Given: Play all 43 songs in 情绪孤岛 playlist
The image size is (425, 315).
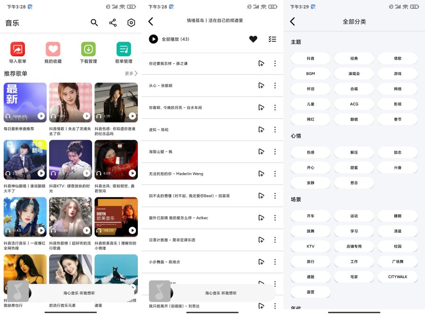Looking at the screenshot, I should (153, 39).
